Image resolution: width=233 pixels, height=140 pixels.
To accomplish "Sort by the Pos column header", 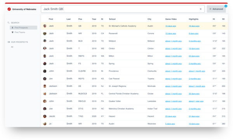I will coord(80,19).
